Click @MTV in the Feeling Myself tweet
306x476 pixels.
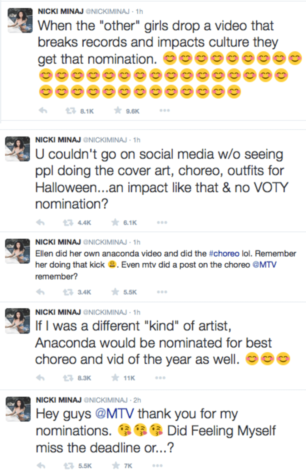pos(115,414)
